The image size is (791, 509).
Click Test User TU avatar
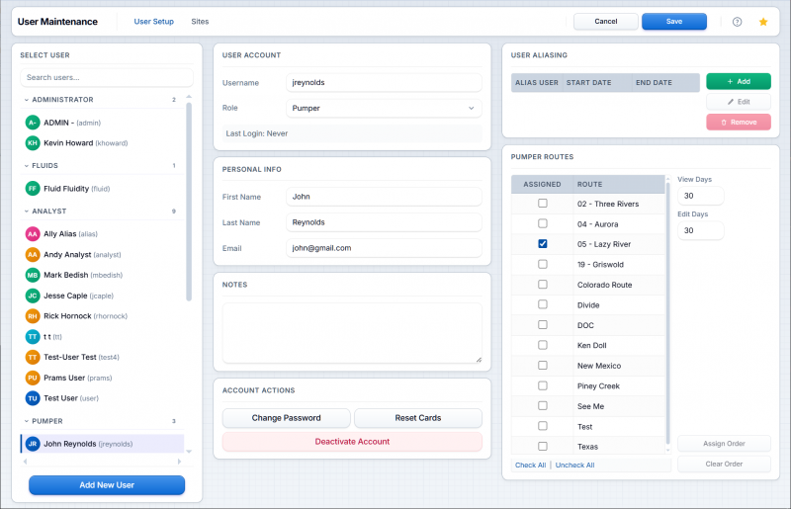tap(33, 398)
